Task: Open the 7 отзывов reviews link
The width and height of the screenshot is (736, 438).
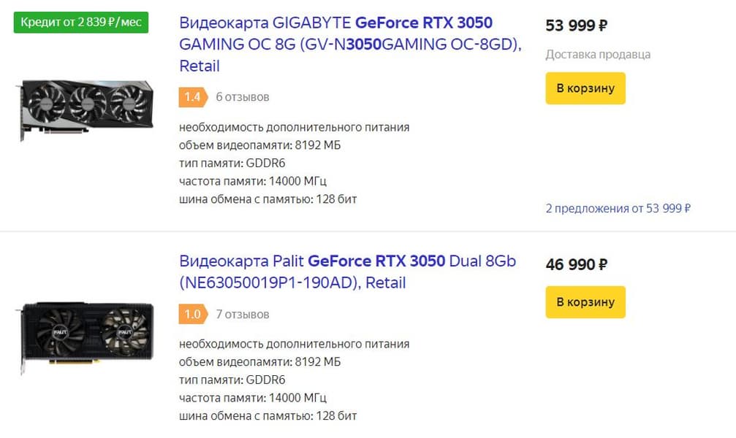Action: [x=242, y=315]
